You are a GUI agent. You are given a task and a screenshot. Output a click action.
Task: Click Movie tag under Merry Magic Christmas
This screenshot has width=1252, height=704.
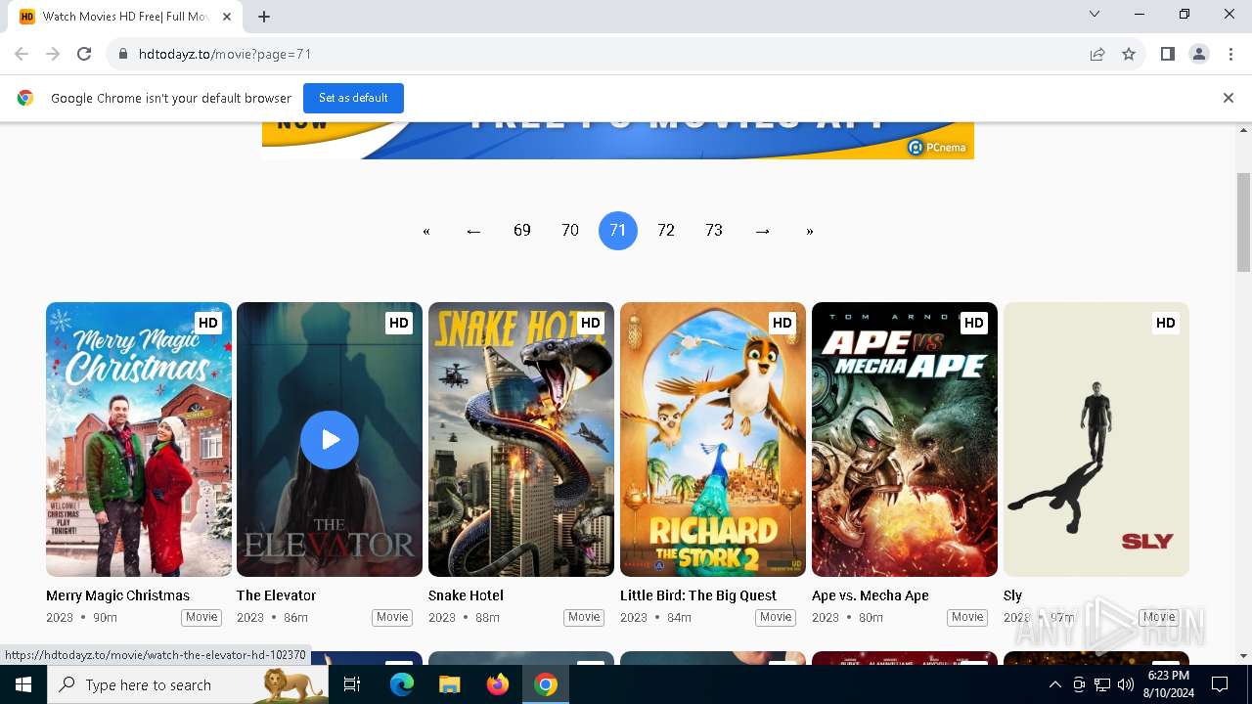tap(201, 617)
